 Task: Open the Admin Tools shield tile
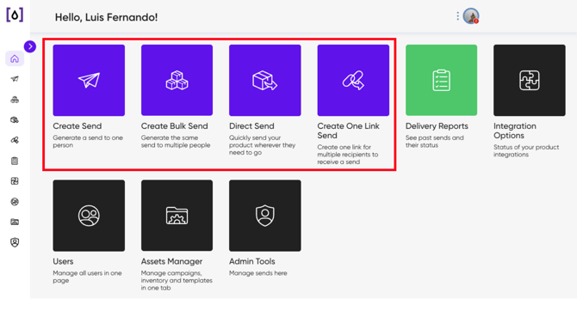click(x=265, y=216)
